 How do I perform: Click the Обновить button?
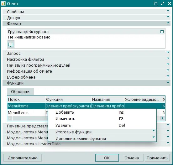(20, 91)
